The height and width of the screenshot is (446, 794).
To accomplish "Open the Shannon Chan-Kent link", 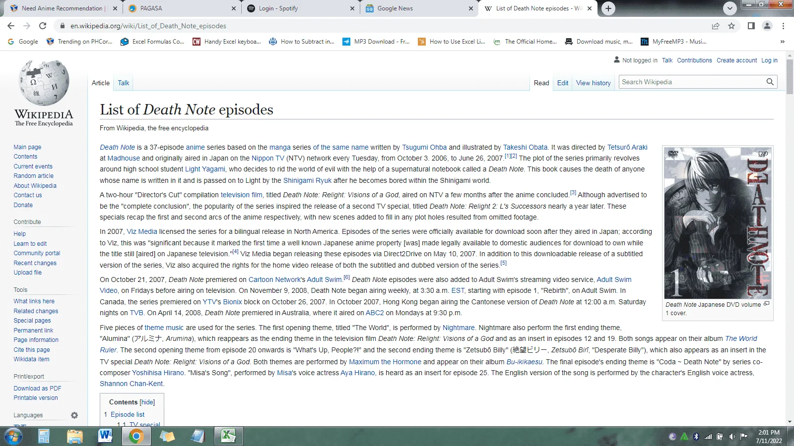I will (x=131, y=384).
